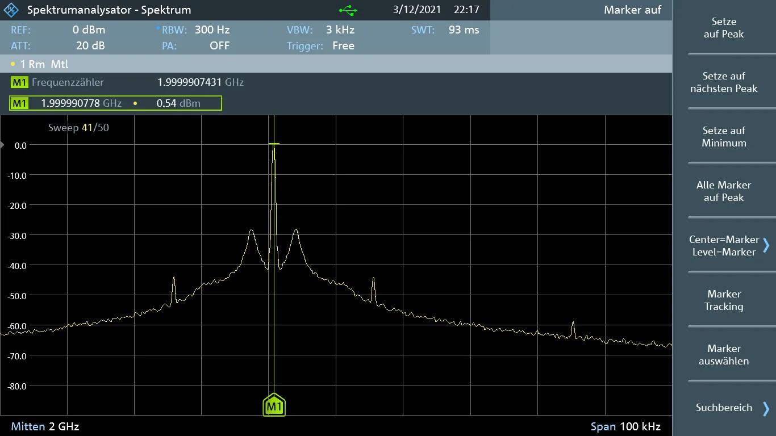Screen dimensions: 776x436
Task: Click the REF value 0 dBm
Action: point(89,30)
